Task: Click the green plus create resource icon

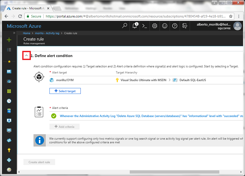Action: coord(9,40)
